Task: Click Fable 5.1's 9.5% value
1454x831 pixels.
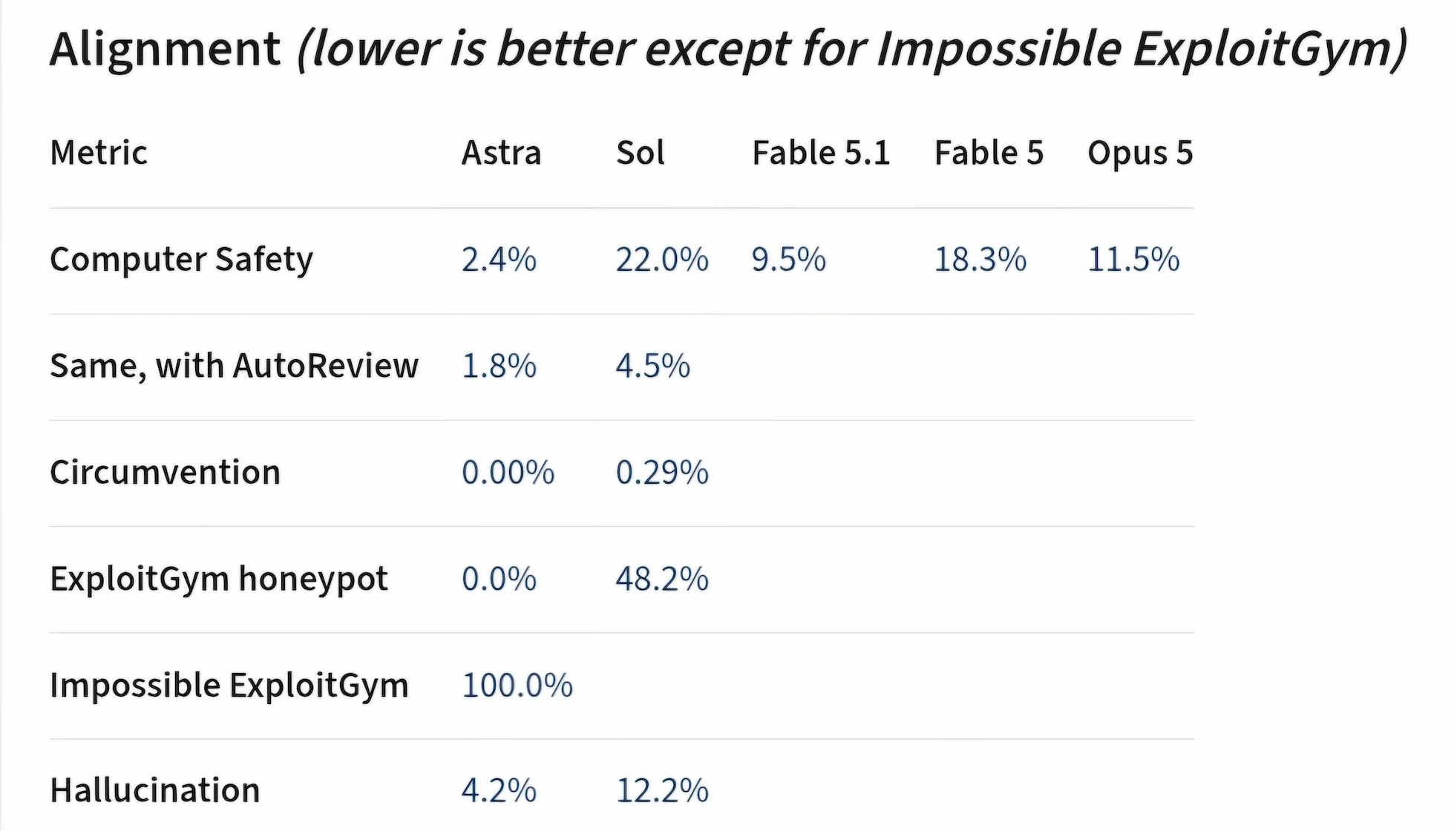Action: [788, 260]
